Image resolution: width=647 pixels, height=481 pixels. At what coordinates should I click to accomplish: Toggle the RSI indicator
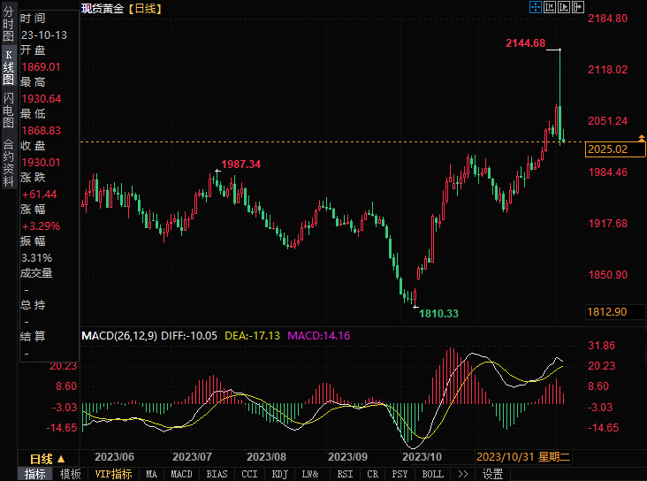coord(345,474)
